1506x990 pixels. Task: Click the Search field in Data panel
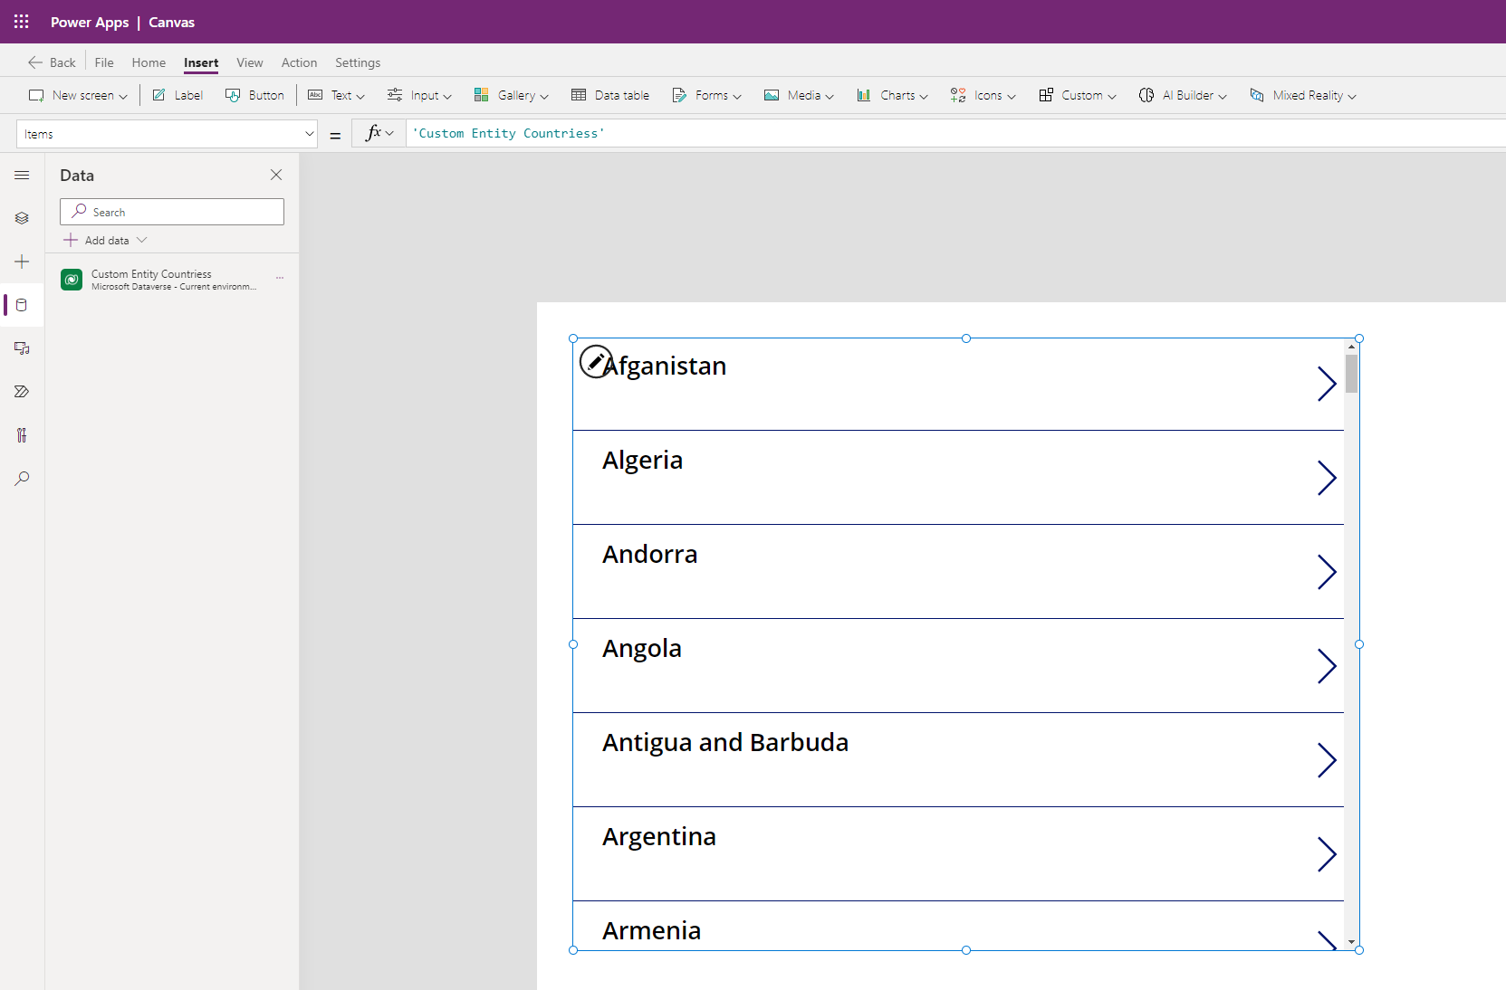[x=172, y=212]
